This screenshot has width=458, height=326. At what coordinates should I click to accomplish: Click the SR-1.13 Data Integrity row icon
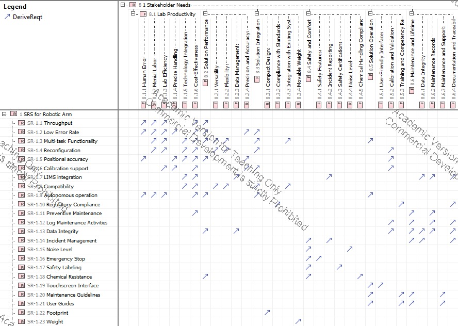coord(21,231)
